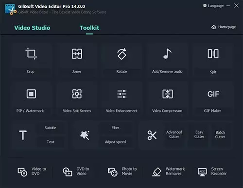243x188 pixels.
Task: Click the Watermark Remover label
Action: click(x=175, y=171)
